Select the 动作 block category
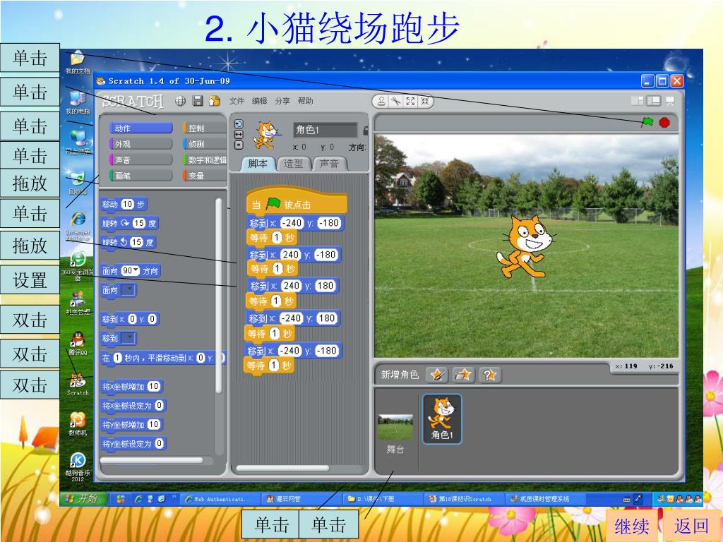723x542 pixels. 141,128
